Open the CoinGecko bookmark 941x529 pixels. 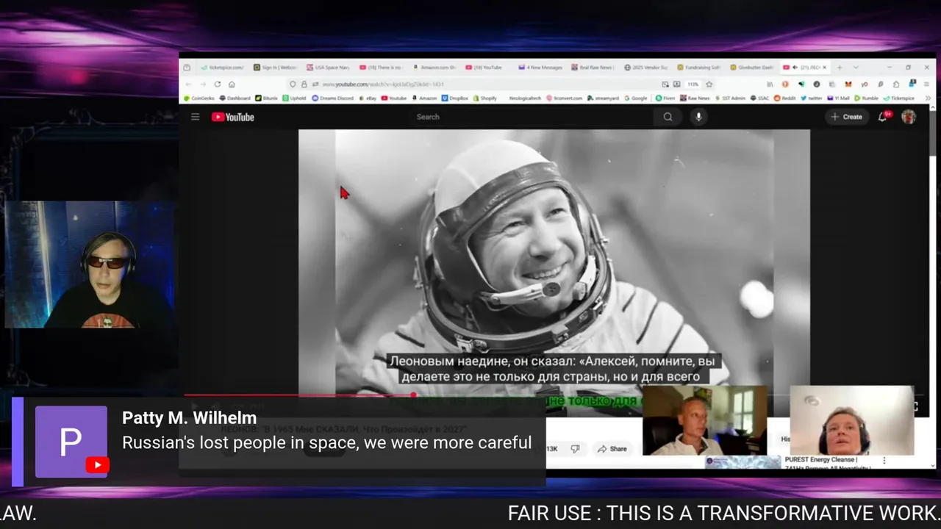pos(198,98)
